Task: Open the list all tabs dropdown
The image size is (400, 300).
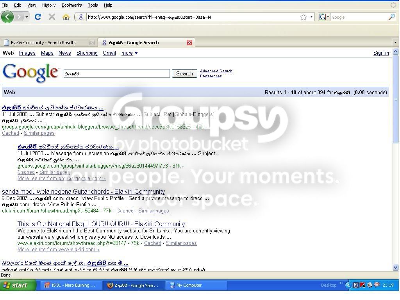Action: click(x=395, y=43)
